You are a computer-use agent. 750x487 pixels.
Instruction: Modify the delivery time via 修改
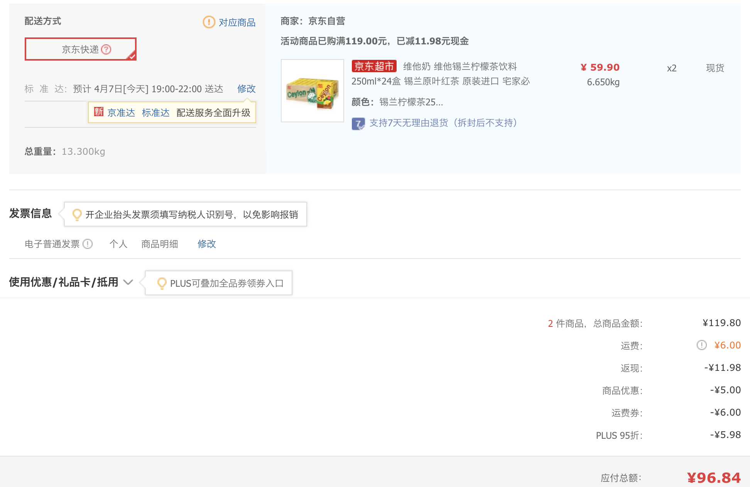point(246,89)
